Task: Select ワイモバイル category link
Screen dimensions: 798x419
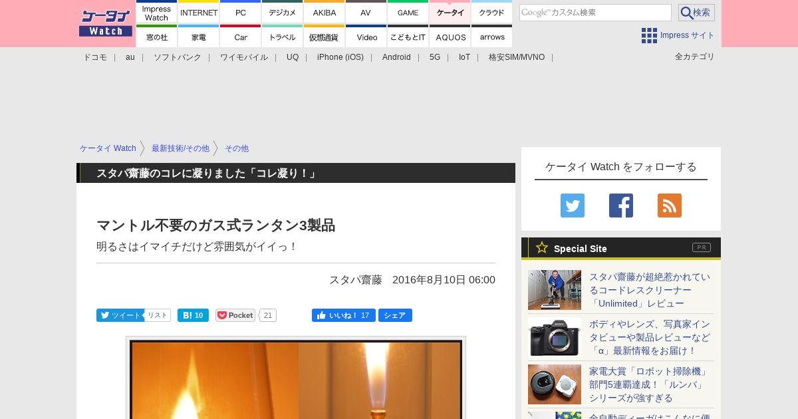Action: click(x=243, y=57)
